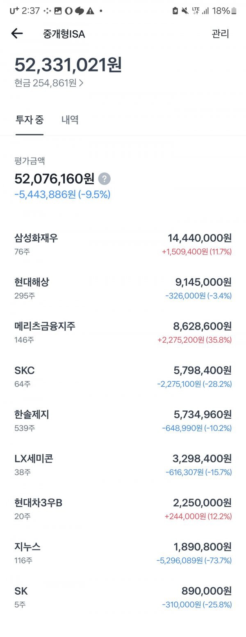Expand cash balance 254,861원 chevron
The height and width of the screenshot is (637, 246).
click(81, 83)
